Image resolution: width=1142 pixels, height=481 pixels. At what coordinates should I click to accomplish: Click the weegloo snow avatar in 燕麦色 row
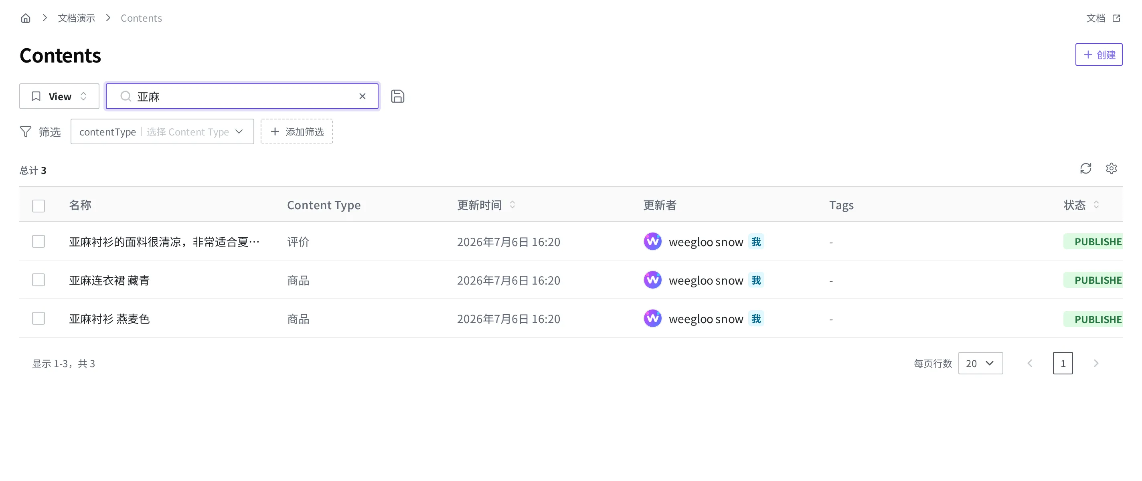[x=652, y=318]
